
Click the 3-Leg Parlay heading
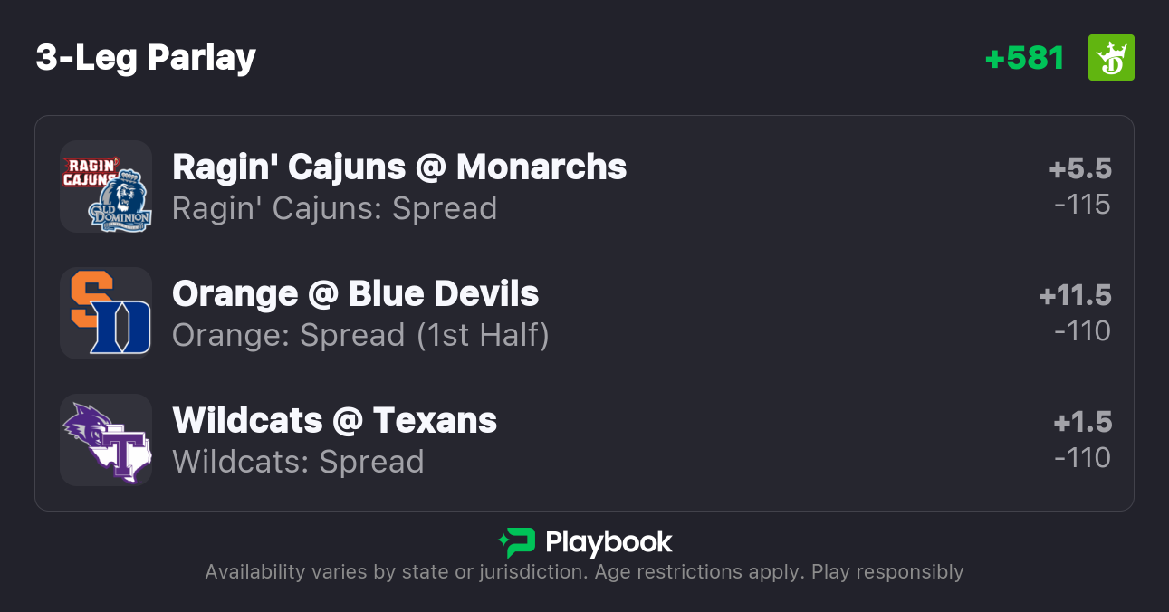[x=146, y=58]
